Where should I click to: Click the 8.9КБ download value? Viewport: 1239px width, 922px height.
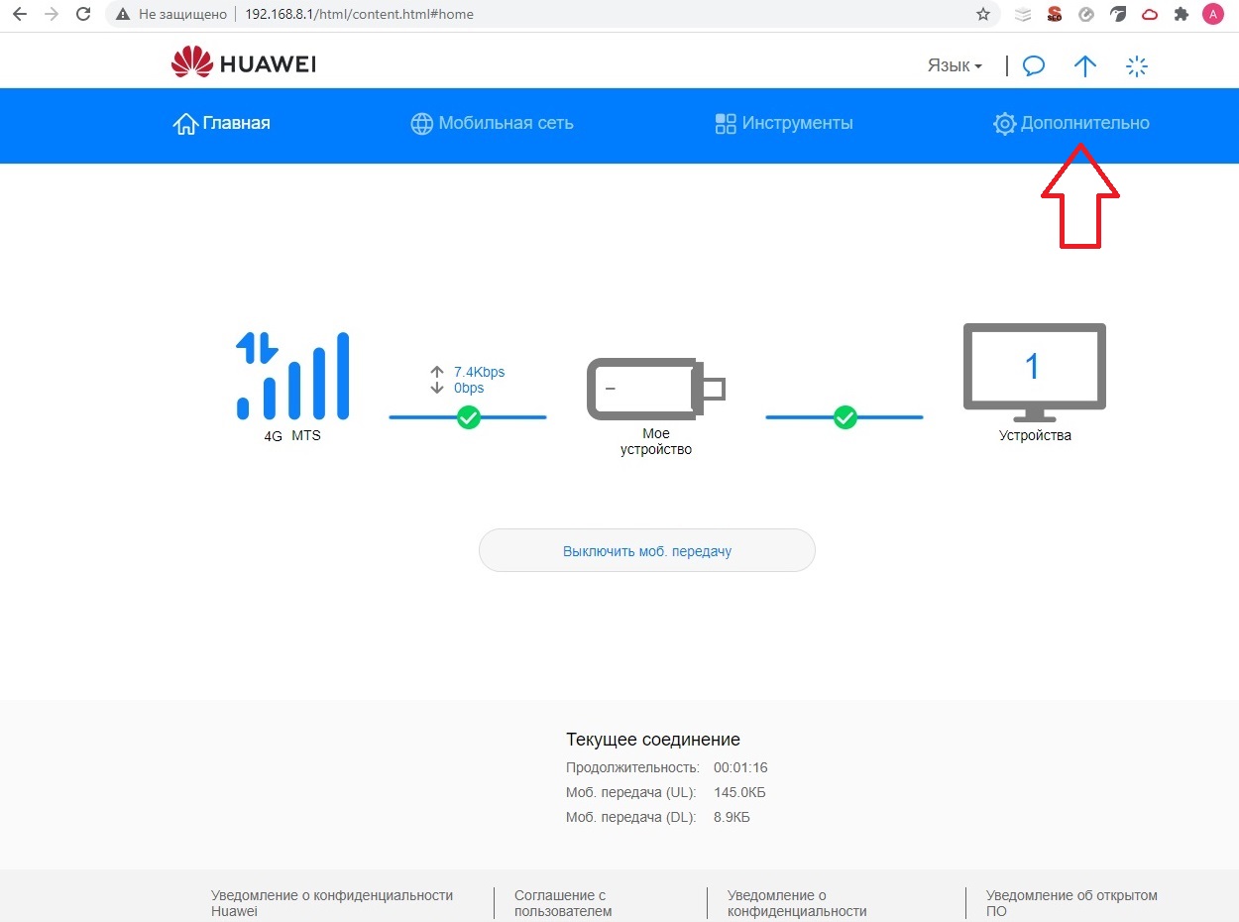coord(732,817)
